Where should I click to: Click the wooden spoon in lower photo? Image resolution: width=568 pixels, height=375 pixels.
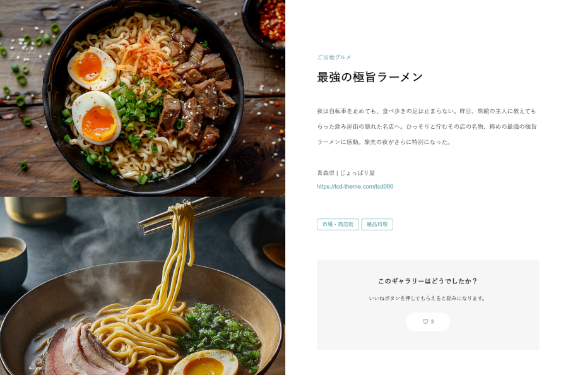pos(275,254)
